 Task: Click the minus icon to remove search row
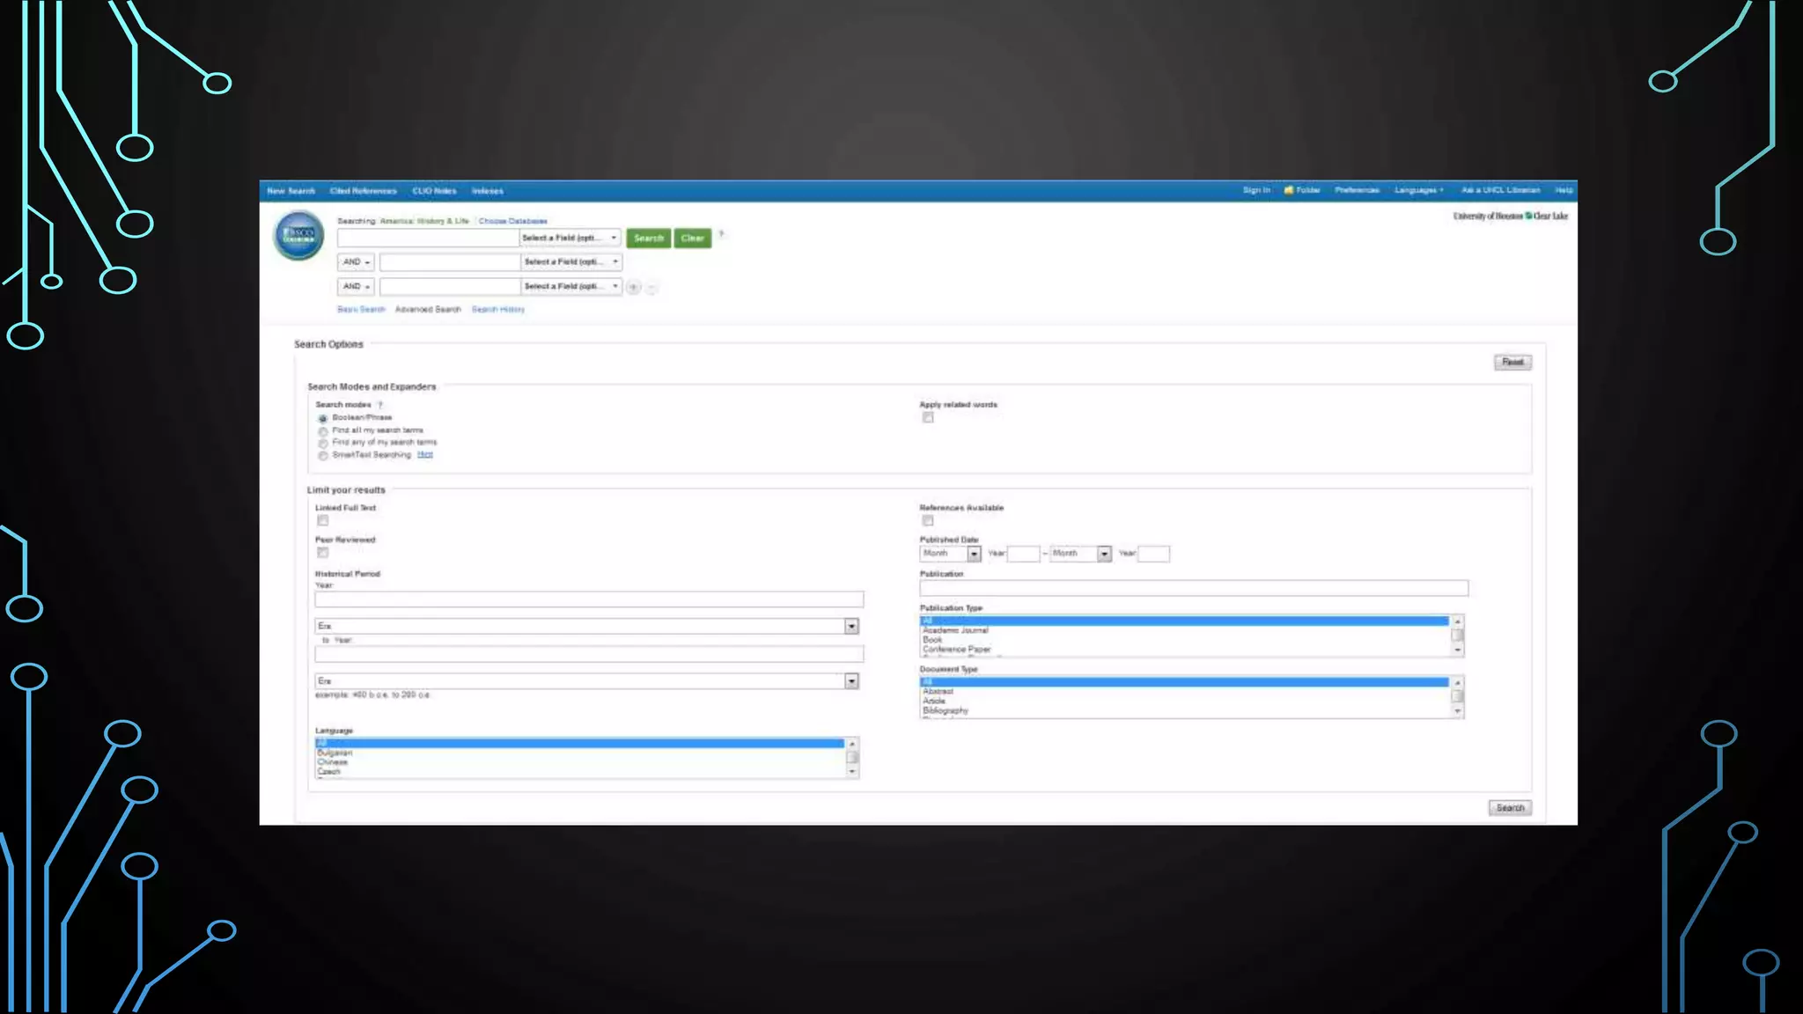pyautogui.click(x=652, y=288)
